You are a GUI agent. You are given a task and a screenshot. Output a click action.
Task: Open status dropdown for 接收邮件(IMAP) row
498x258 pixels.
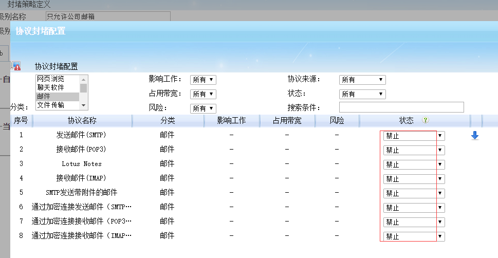point(412,179)
